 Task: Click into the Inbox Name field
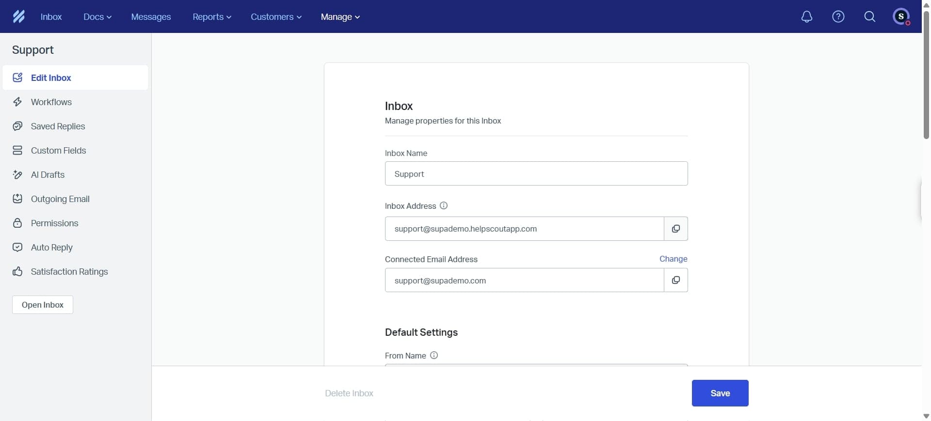(536, 173)
